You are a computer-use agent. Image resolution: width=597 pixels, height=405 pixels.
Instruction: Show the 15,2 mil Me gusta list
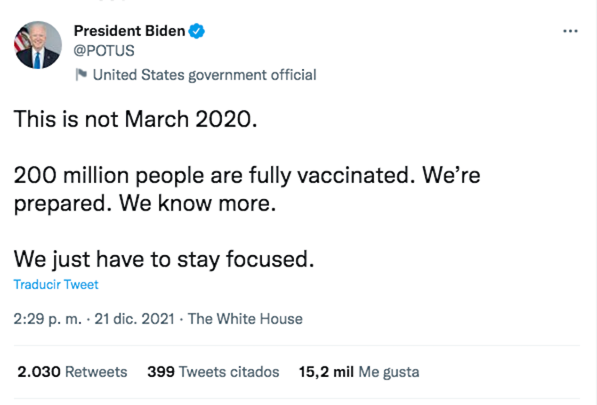(x=359, y=371)
